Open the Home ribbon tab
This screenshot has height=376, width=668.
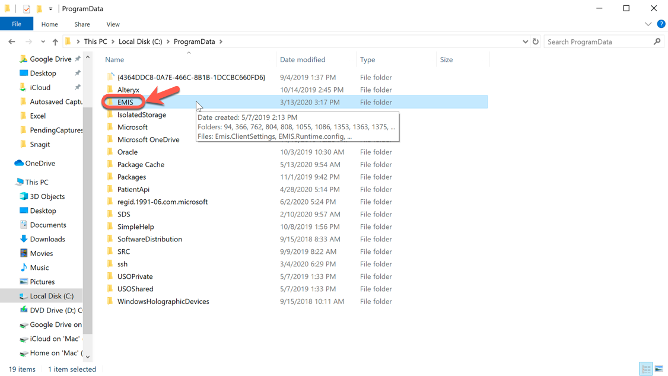(x=49, y=24)
